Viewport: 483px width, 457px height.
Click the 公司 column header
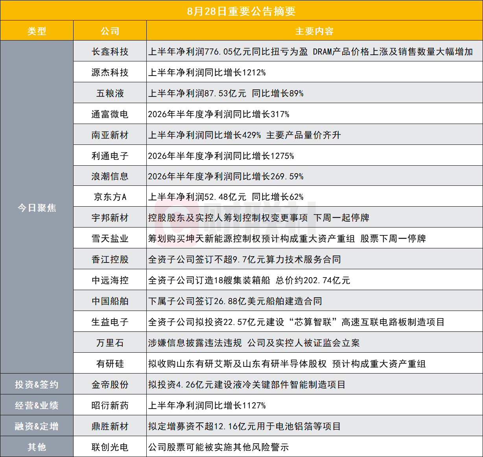click(x=110, y=31)
